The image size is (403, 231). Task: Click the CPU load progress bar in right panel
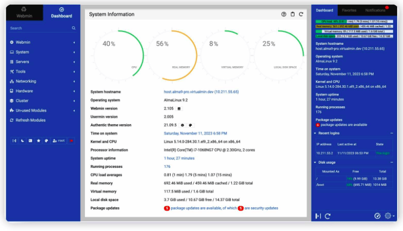click(x=354, y=21)
